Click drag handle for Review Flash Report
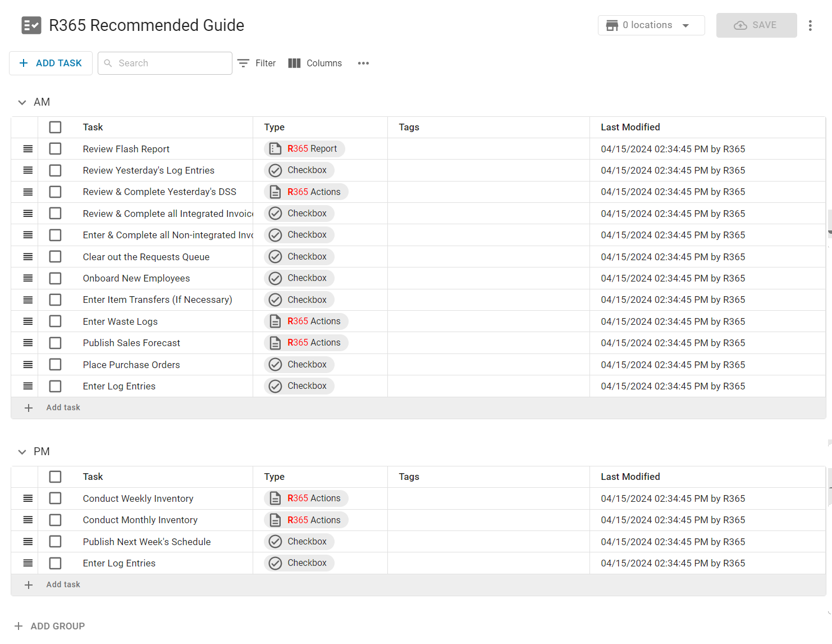Screen dimensions: 832x644 tap(28, 149)
